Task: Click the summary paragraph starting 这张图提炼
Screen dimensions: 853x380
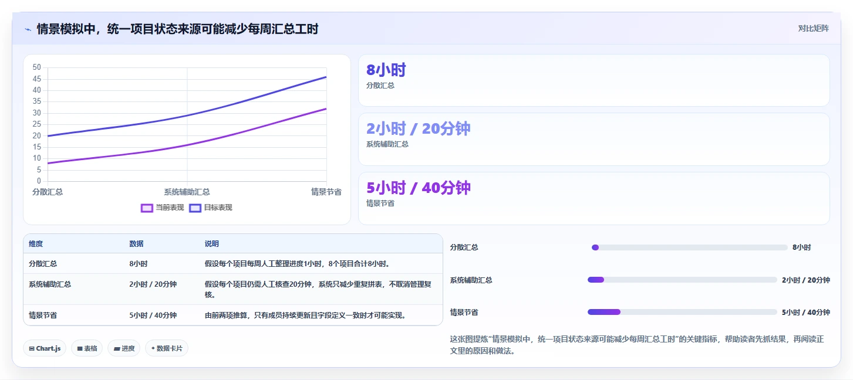Action: (637, 345)
